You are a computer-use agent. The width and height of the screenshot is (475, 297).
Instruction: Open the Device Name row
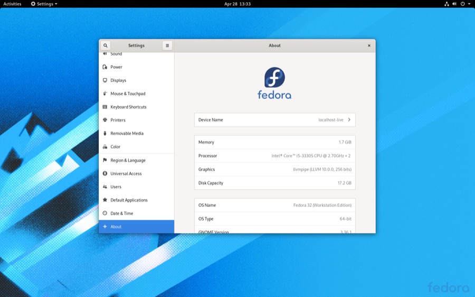point(275,120)
